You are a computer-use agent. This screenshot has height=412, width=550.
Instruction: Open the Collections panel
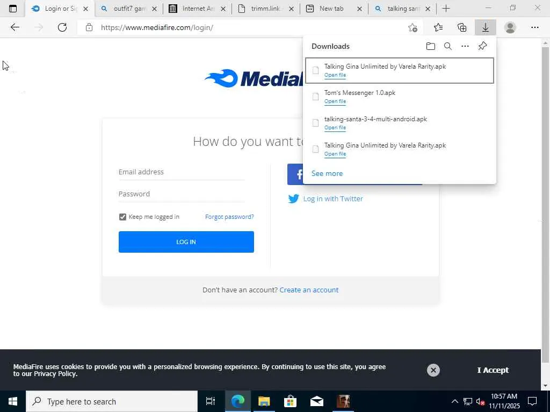pyautogui.click(x=462, y=27)
